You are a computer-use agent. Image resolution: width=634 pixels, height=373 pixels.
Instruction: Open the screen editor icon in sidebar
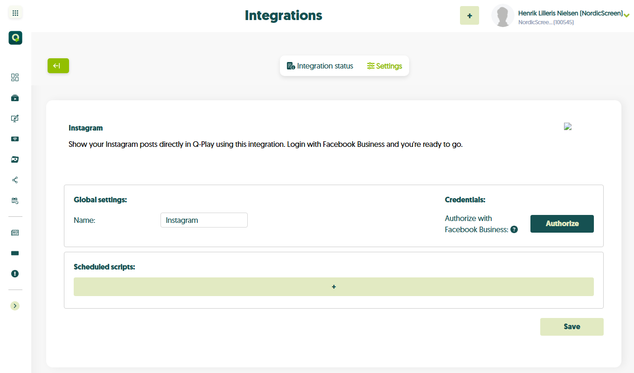point(15,118)
